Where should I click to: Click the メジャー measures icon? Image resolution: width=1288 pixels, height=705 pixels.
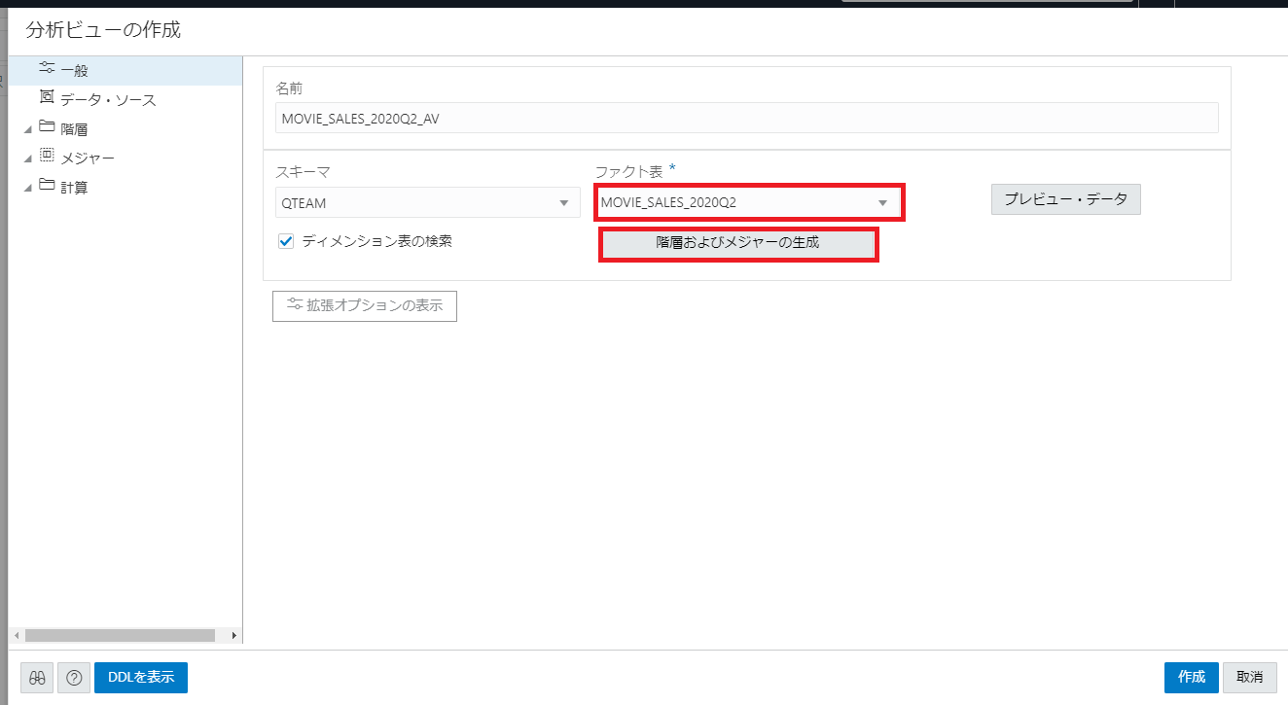[48, 157]
